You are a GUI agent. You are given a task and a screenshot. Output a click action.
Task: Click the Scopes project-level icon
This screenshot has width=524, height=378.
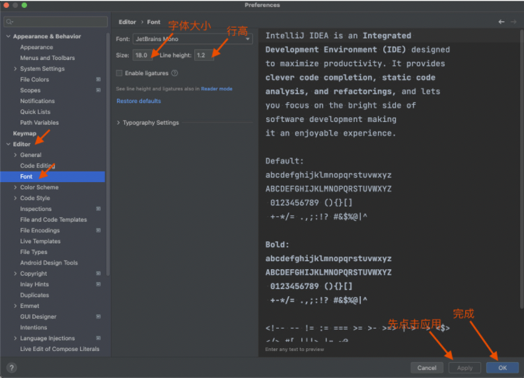click(x=98, y=90)
